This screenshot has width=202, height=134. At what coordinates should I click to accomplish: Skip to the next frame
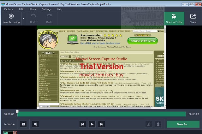pyautogui.click(x=102, y=124)
